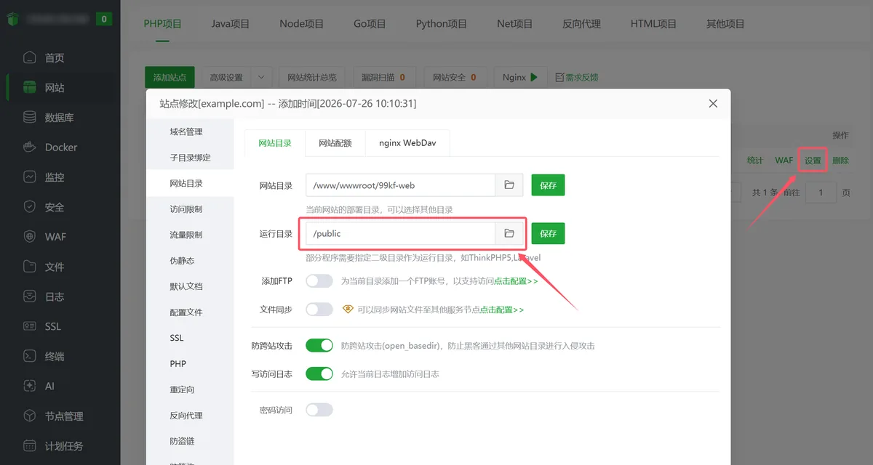
Task: Open the 计划任务 calendar sidebar icon
Action: 29,445
